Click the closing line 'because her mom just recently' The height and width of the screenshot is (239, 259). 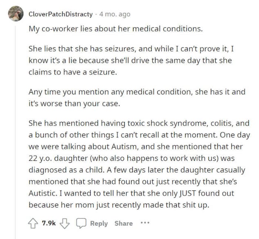coord(119,205)
